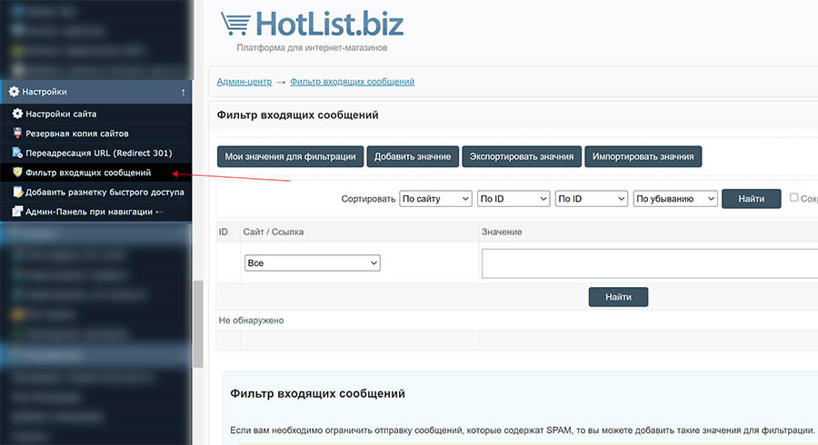This screenshot has height=445, width=818.
Task: Click the HotList.biz shopping cart logo
Action: (236, 25)
